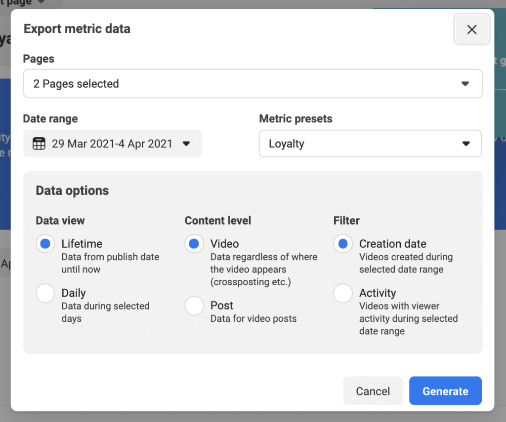The height and width of the screenshot is (422, 506).
Task: Click "Data from publish date until now" text
Action: (110, 263)
